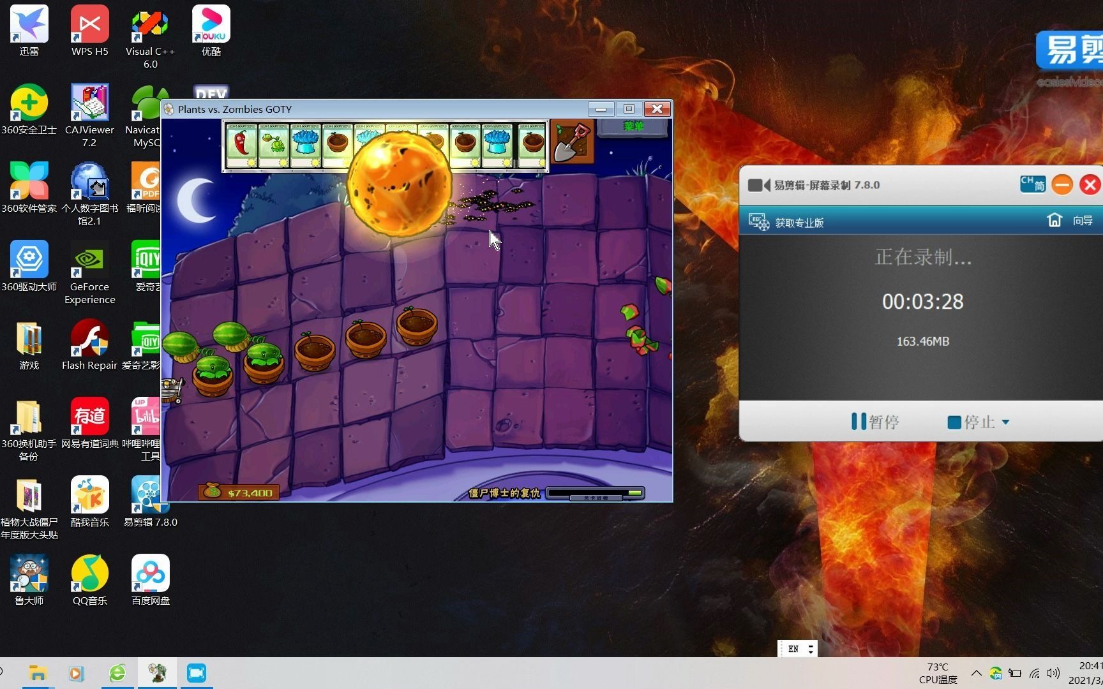Open 植物大战僵尸年度版大头贴 folder

pos(29,508)
